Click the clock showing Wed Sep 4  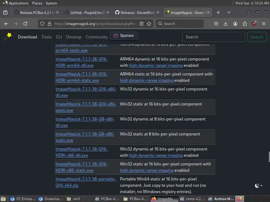point(252,3)
